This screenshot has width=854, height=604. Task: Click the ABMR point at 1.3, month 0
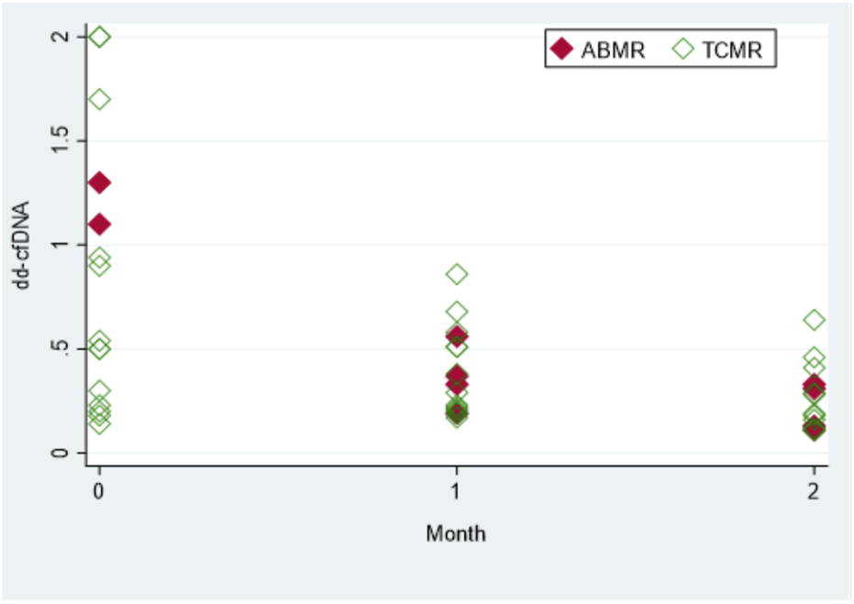point(100,182)
